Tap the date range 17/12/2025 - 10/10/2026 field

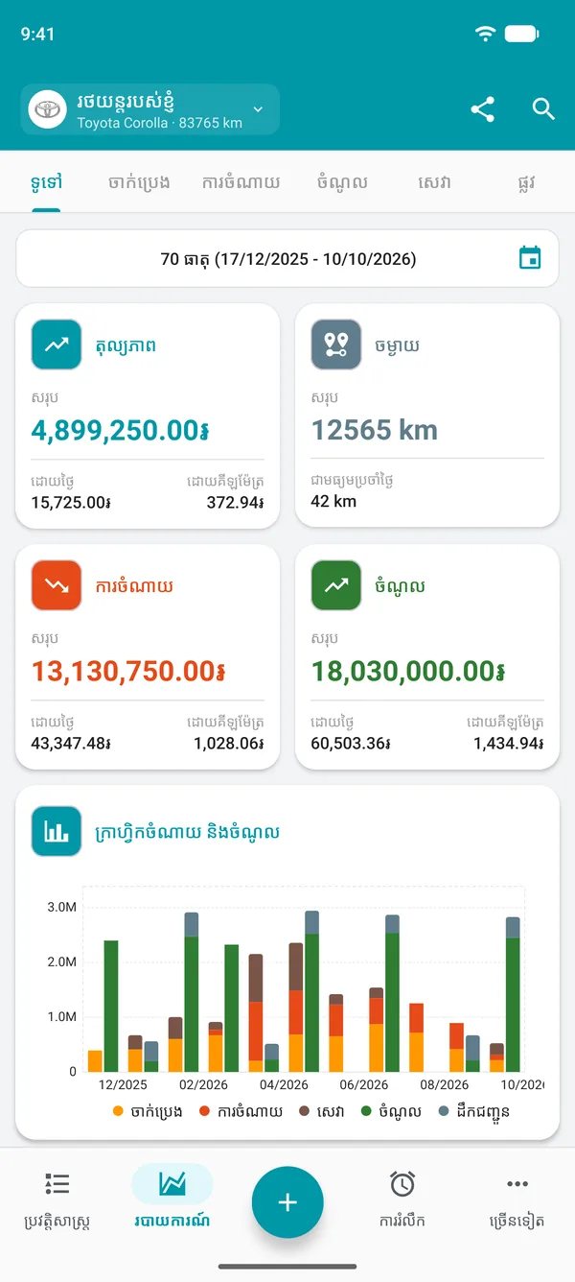click(287, 258)
